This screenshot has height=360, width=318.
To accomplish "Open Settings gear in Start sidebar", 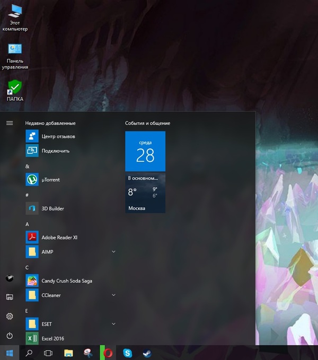I will coord(9,317).
